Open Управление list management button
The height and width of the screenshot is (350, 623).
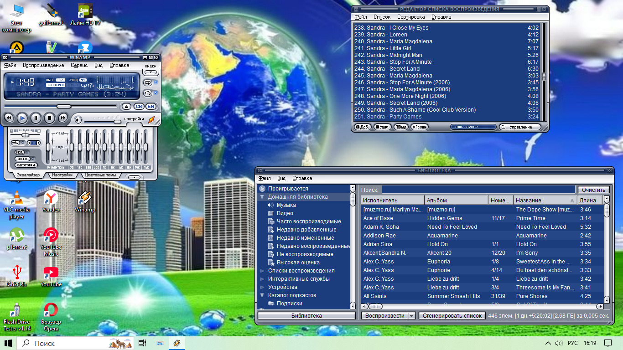tap(520, 127)
